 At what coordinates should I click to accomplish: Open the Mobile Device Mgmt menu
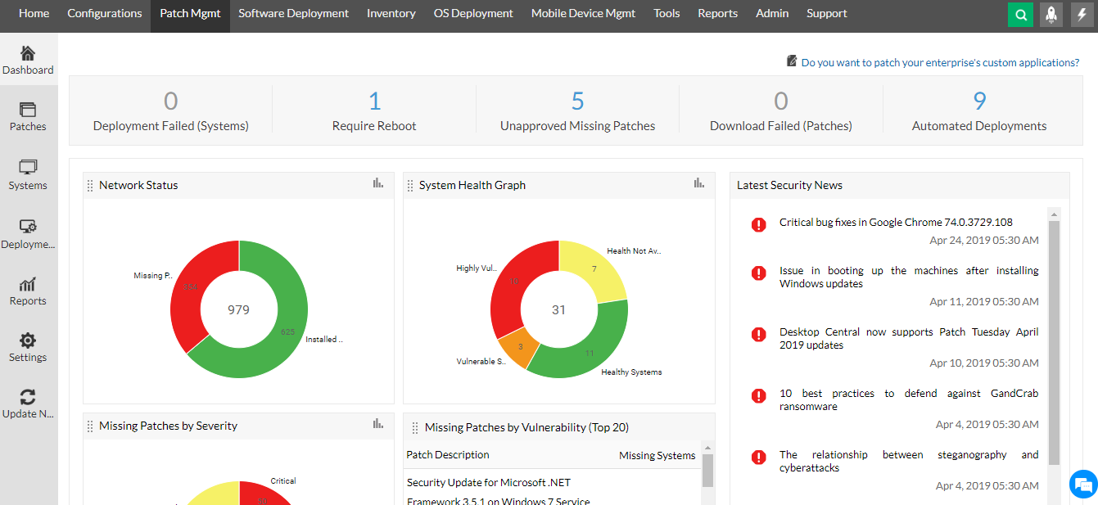[583, 13]
